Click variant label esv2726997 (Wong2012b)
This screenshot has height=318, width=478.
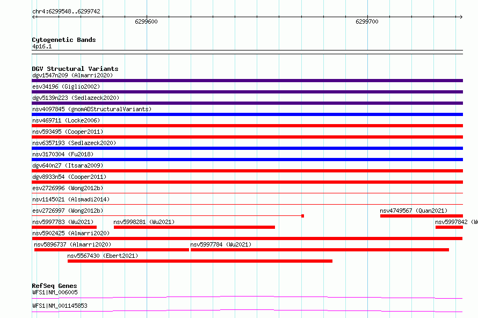click(x=68, y=211)
